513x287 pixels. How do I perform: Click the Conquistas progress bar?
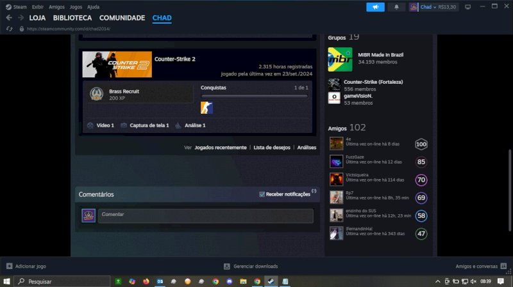coord(254,97)
